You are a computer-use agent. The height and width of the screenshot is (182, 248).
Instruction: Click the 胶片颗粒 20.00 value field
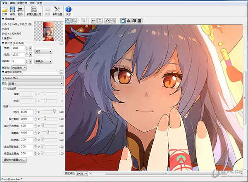pos(26,119)
